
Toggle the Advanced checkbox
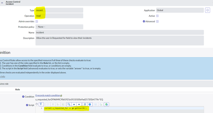point(157,21)
